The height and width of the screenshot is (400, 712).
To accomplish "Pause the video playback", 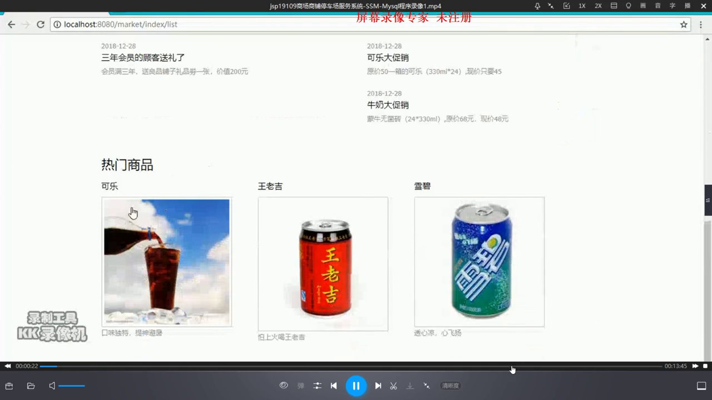I will 356,386.
